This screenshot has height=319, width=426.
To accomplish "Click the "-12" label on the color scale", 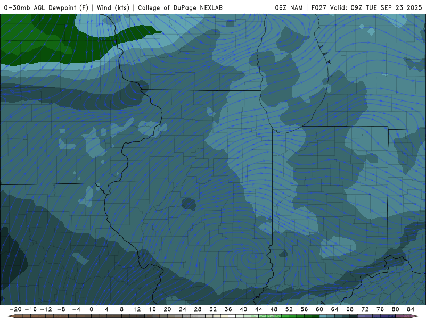I will pyautogui.click(x=46, y=309).
